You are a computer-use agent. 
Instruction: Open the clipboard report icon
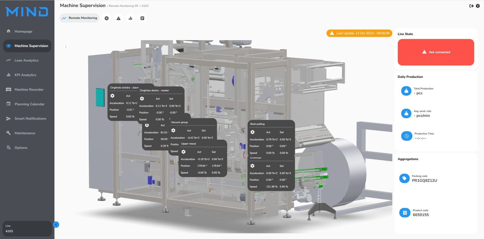142,18
